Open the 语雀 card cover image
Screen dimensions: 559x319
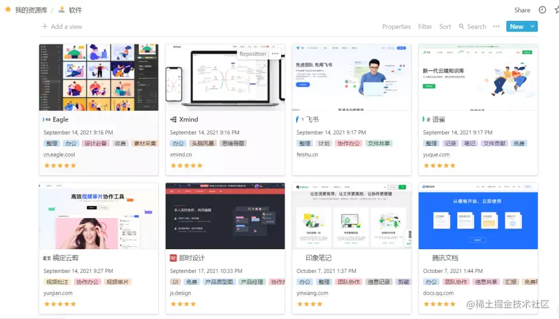(478, 77)
